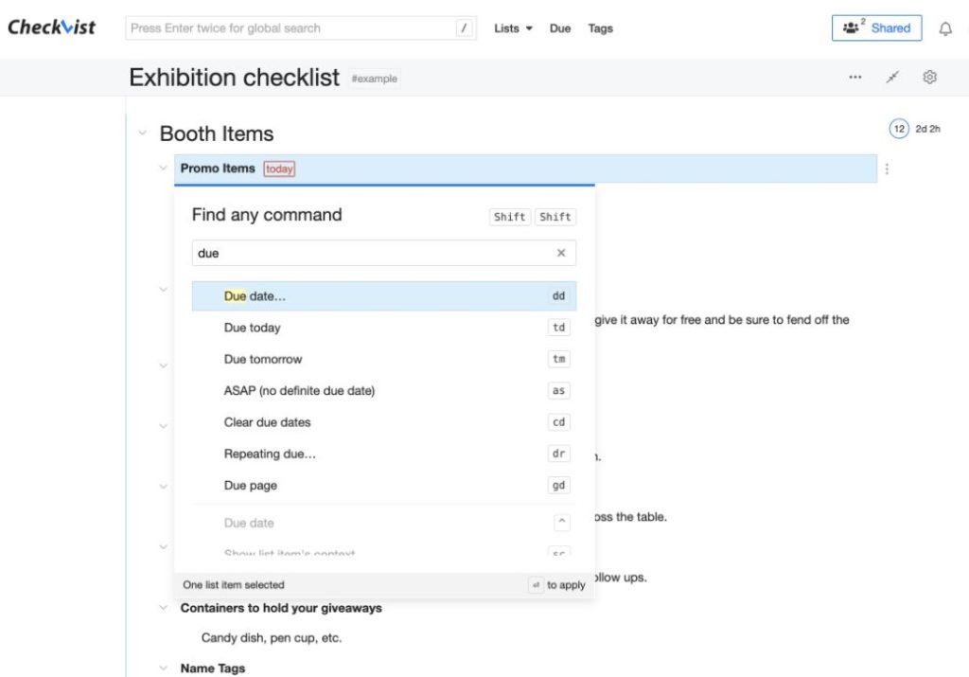Click the ellipsis more-actions icon
The height and width of the screenshot is (677, 969).
click(x=854, y=77)
